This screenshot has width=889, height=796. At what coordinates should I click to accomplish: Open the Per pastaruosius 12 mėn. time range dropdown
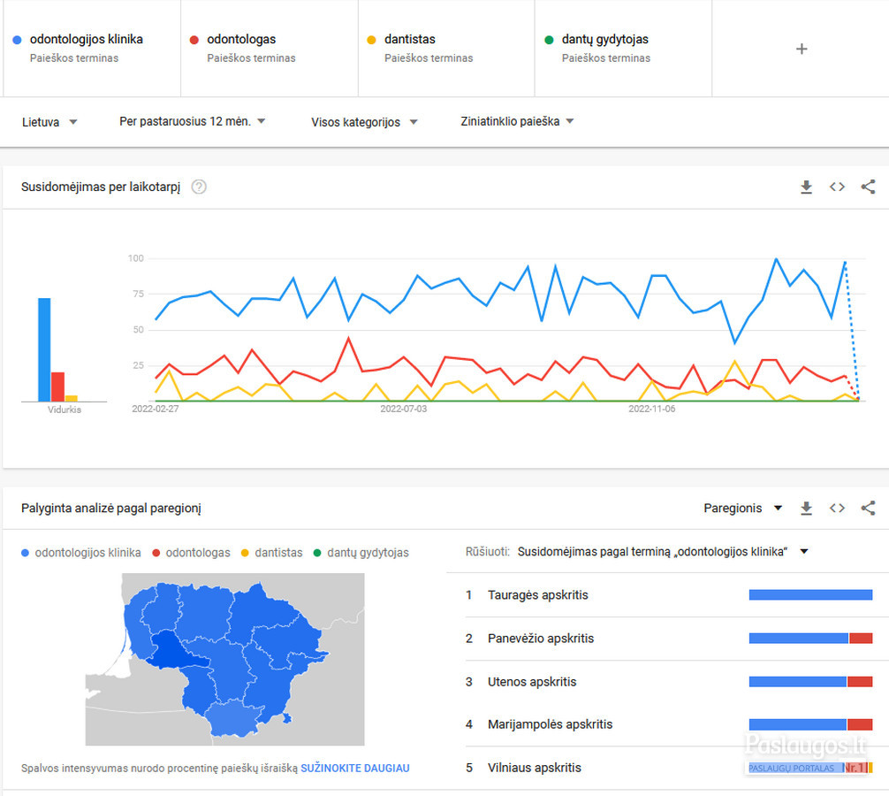tap(192, 121)
